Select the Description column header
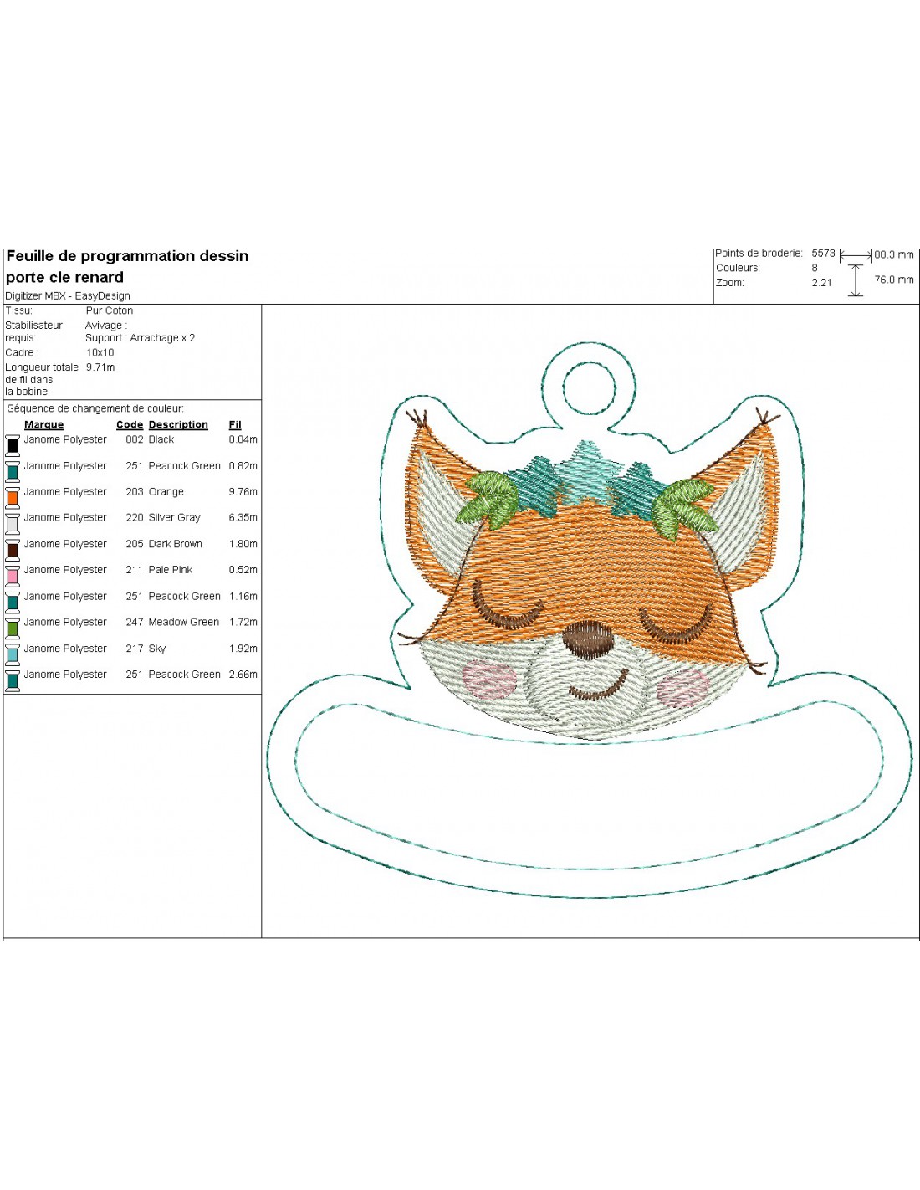This screenshot has width=920, height=1190. [x=178, y=425]
